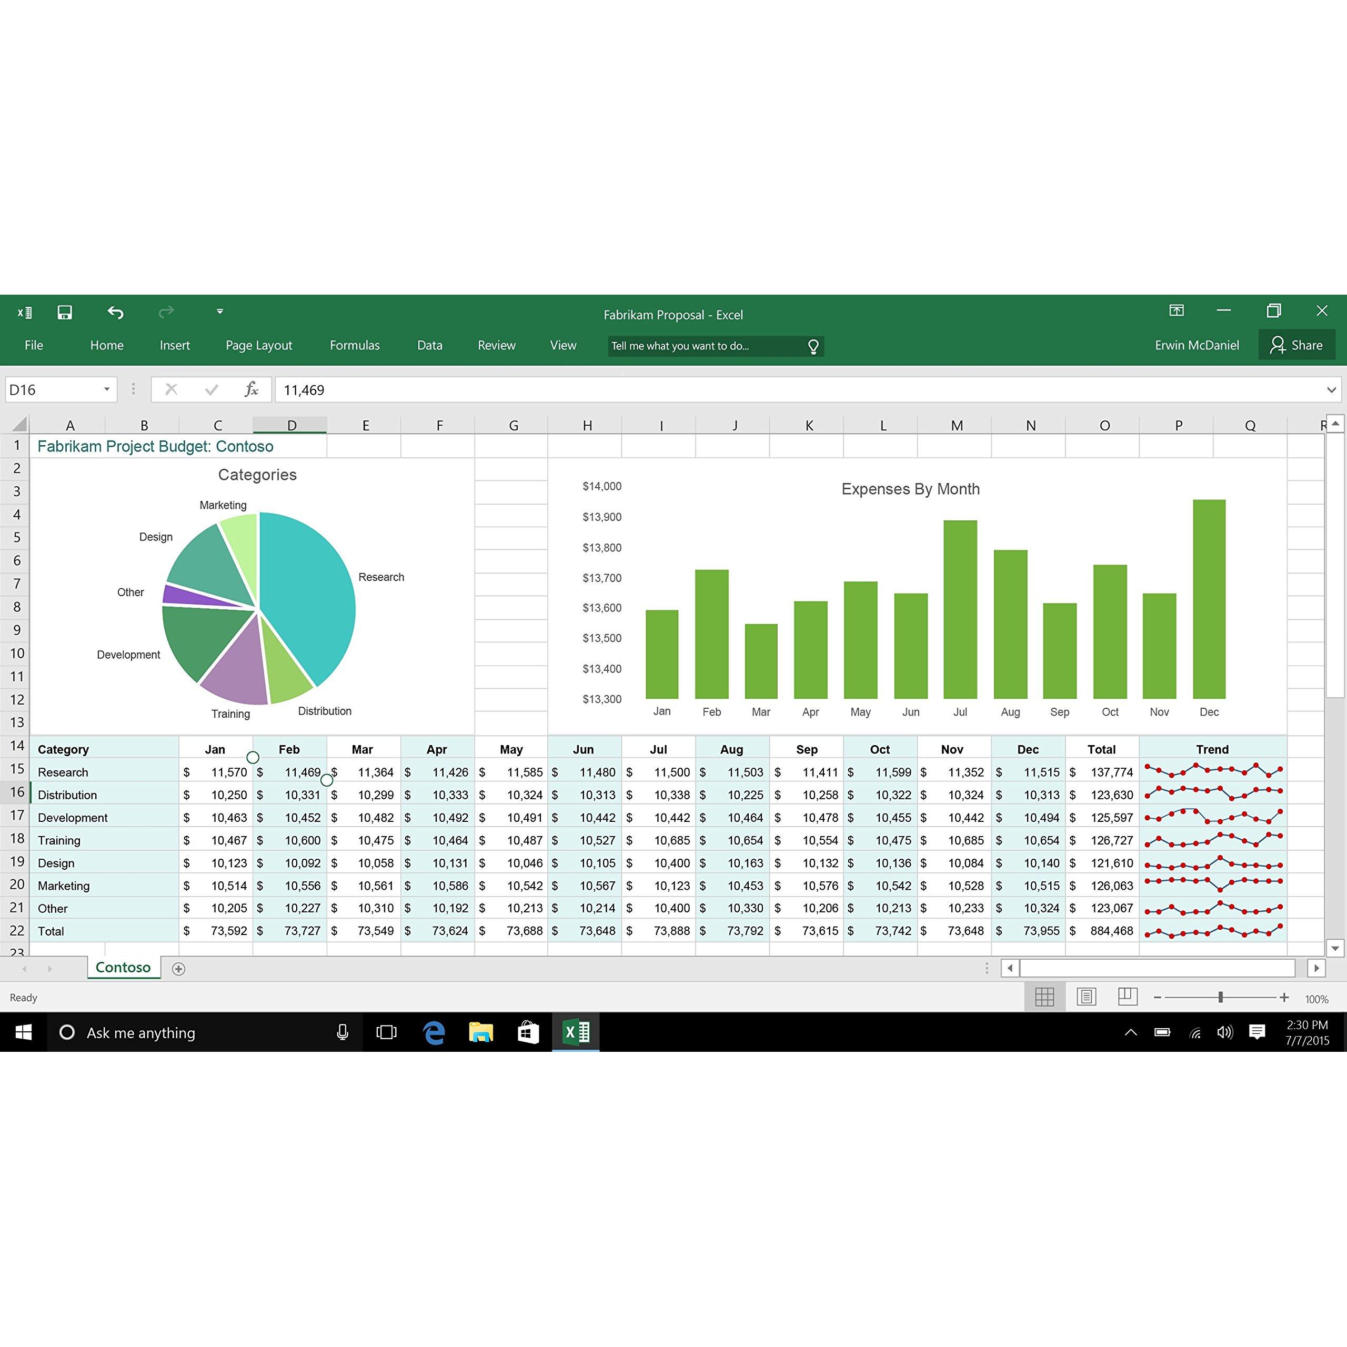Click the Cortana microphone icon
Screen dimensions: 1347x1347
point(343,1032)
